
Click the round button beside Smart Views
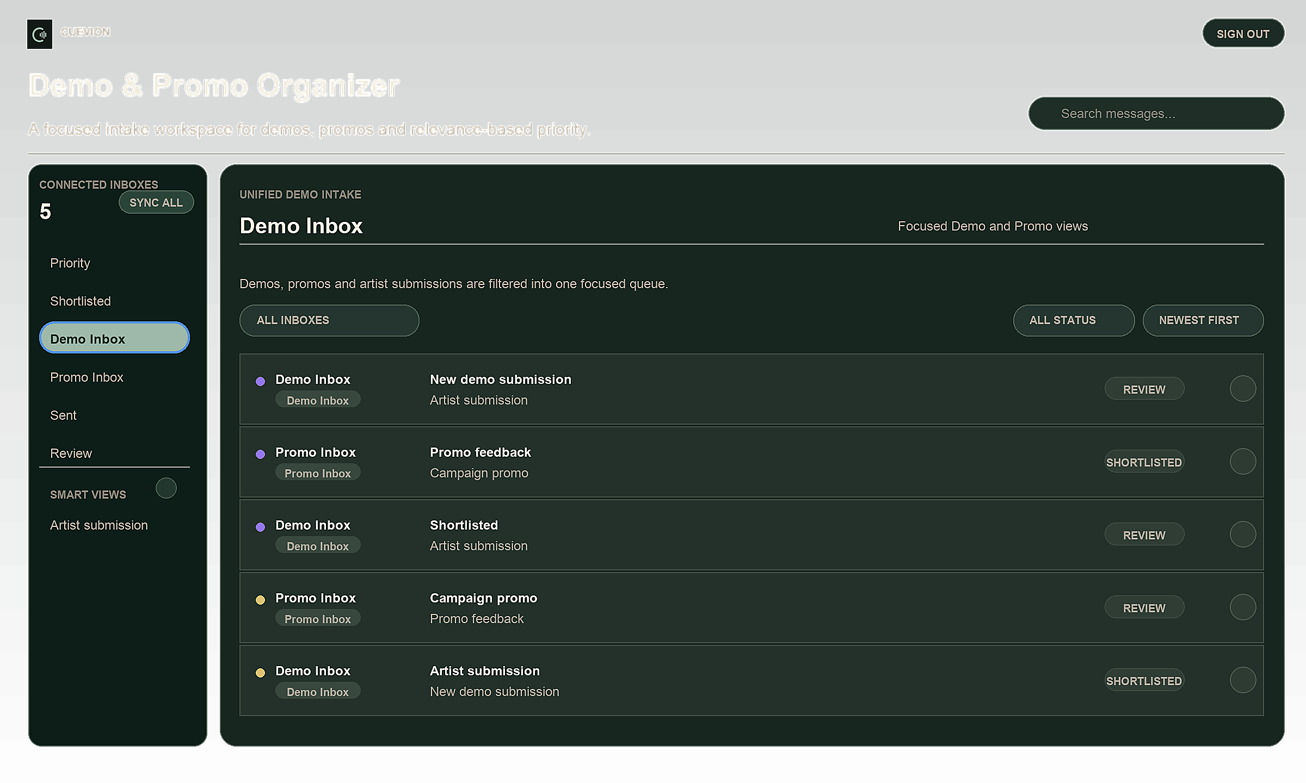pyautogui.click(x=166, y=488)
